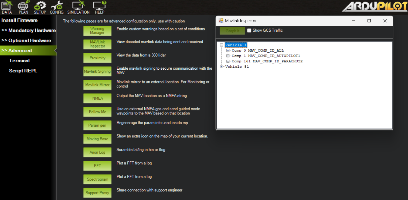Click the Mavlink Inspector window title icon
The width and height of the screenshot is (408, 200).
221,21
